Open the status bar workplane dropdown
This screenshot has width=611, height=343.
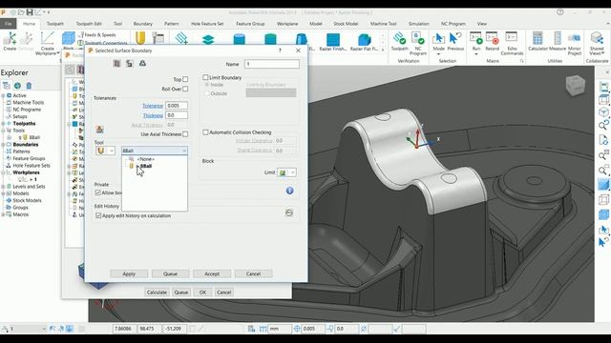point(43,329)
